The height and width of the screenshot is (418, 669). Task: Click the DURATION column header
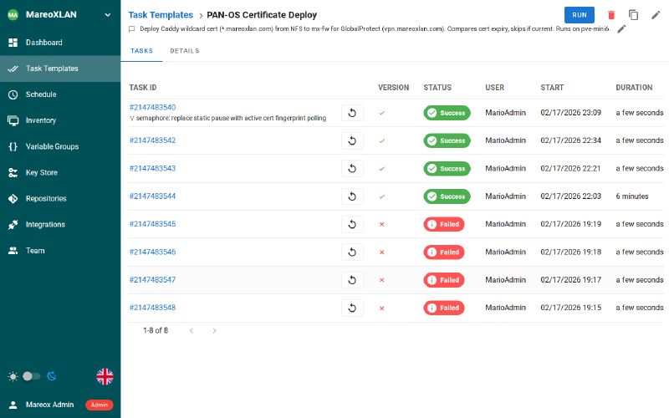tap(634, 88)
